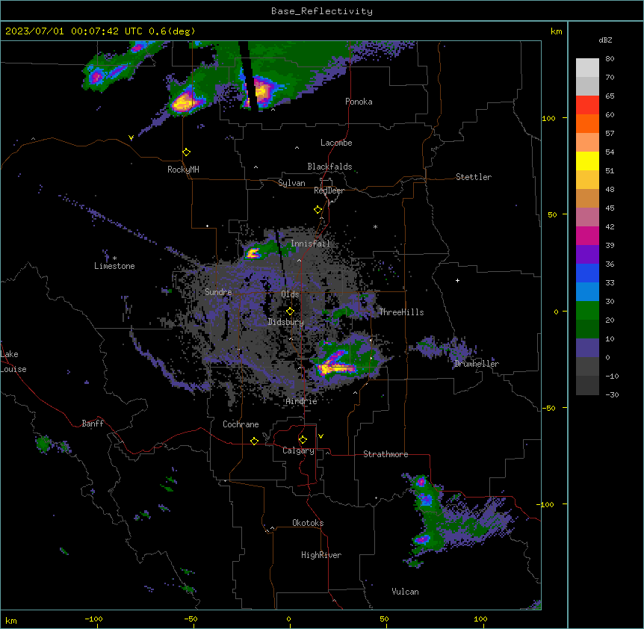Click the ThreeHills label
644x629 pixels.
[x=401, y=312]
